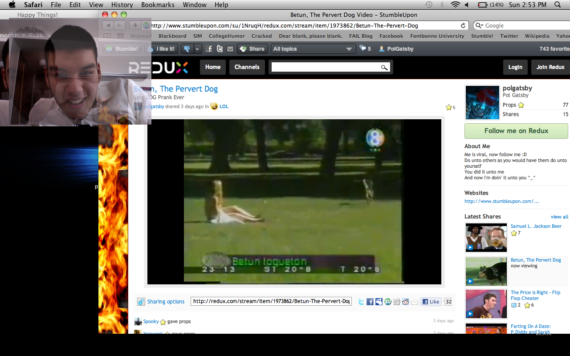
Task: Click the email envelope icon in StumbleUpon toolbar
Action: 230,49
